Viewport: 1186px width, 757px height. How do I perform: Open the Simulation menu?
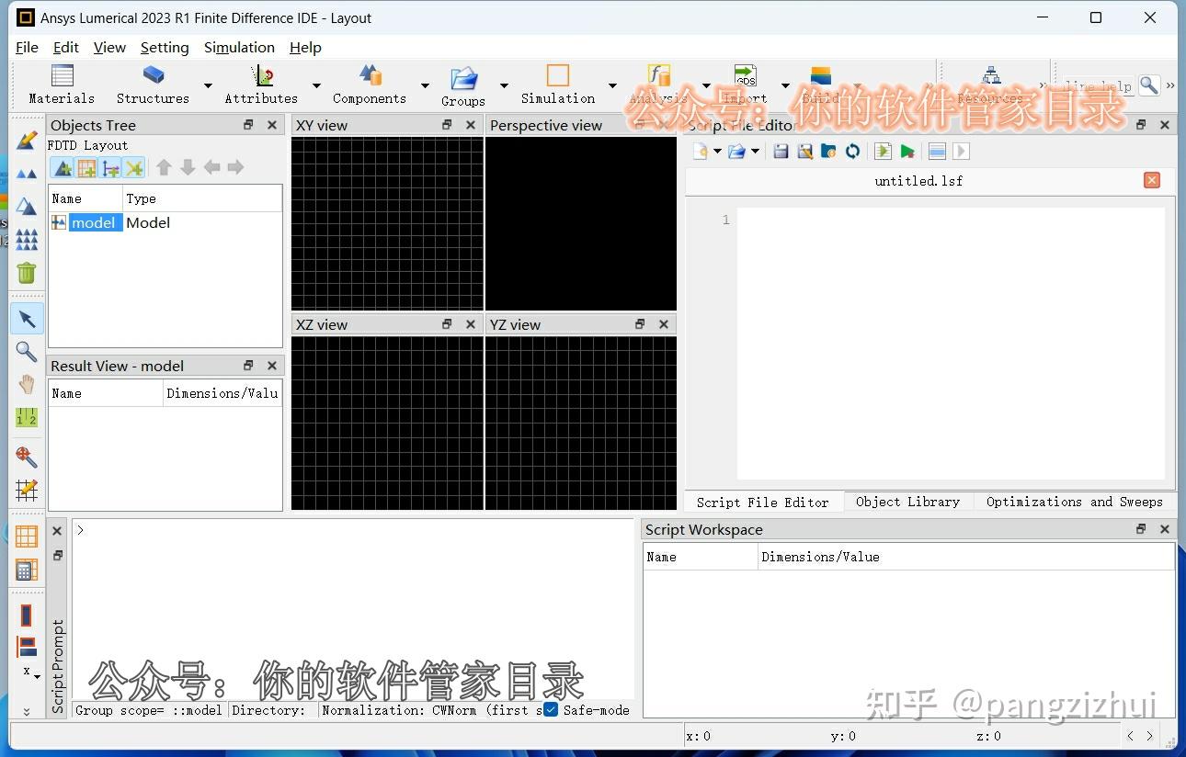pyautogui.click(x=239, y=47)
